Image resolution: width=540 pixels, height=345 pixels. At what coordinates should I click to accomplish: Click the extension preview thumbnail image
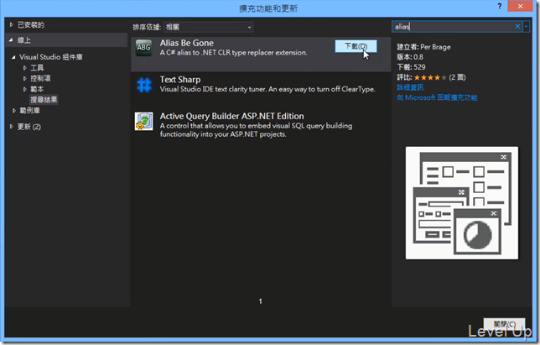(x=462, y=203)
